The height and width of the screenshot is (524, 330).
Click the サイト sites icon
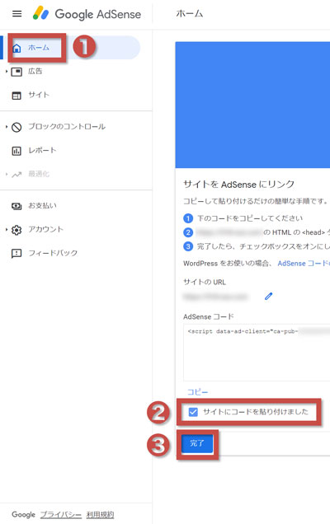tap(16, 96)
